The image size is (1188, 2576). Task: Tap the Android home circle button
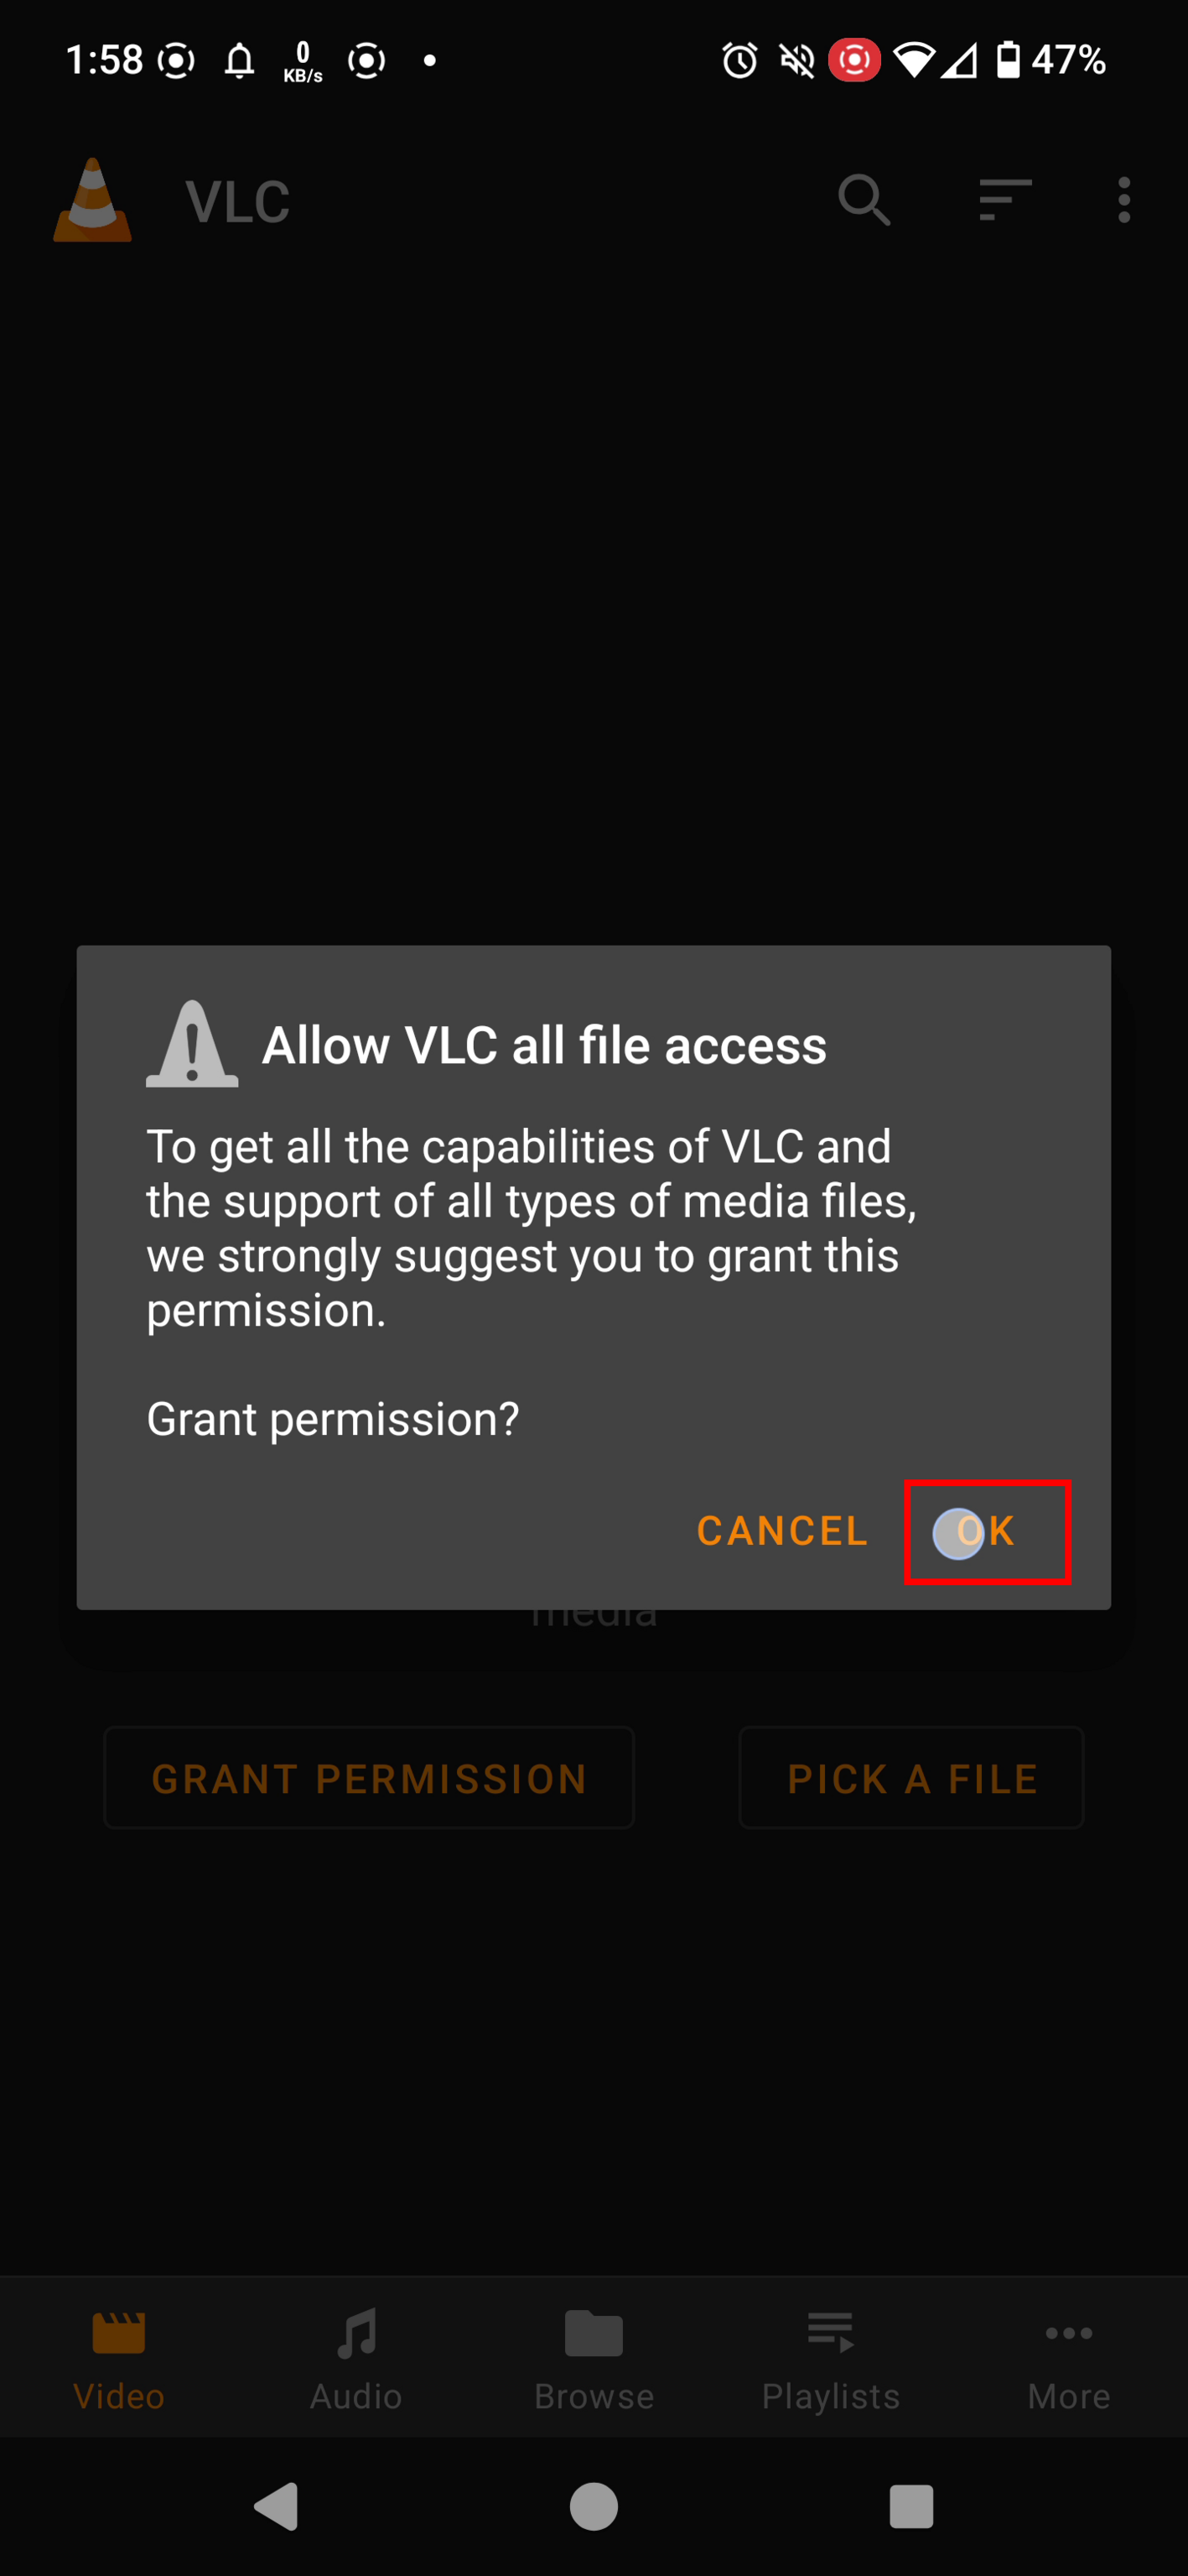[594, 2506]
